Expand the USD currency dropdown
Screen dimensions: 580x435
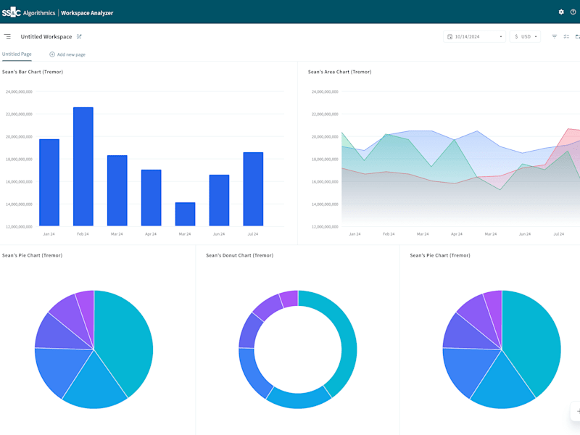[525, 37]
